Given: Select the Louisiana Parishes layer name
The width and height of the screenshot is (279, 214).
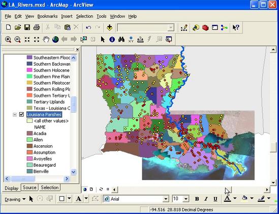Looking at the screenshot, I should pyautogui.click(x=44, y=115).
